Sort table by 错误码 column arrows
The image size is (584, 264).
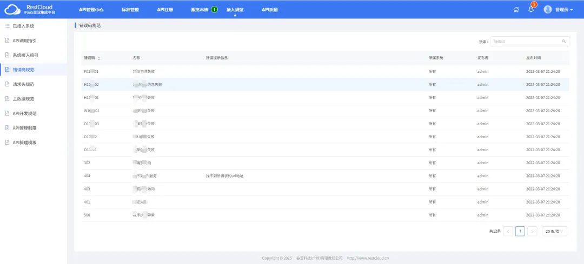(x=99, y=58)
